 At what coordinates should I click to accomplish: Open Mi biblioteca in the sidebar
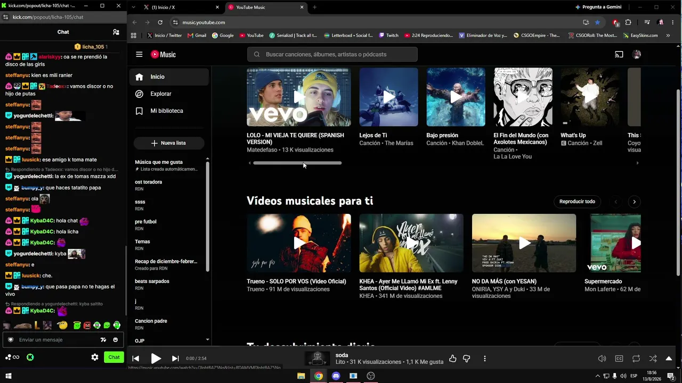coord(169,111)
